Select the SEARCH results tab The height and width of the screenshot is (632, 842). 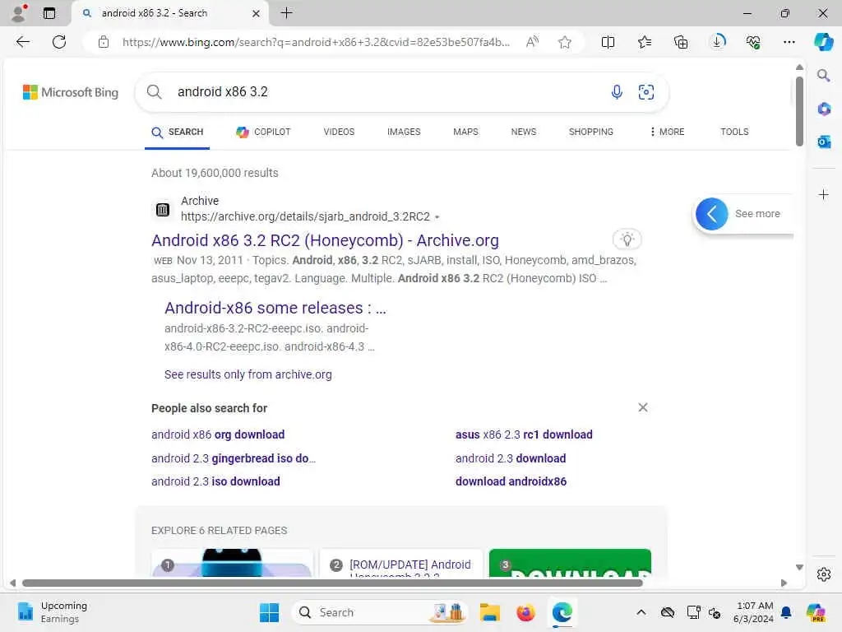178,132
